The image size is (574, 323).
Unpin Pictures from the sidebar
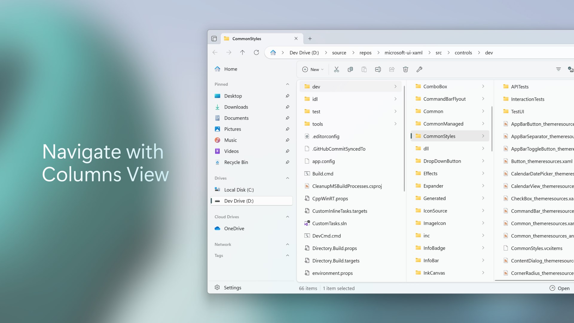coord(287,129)
